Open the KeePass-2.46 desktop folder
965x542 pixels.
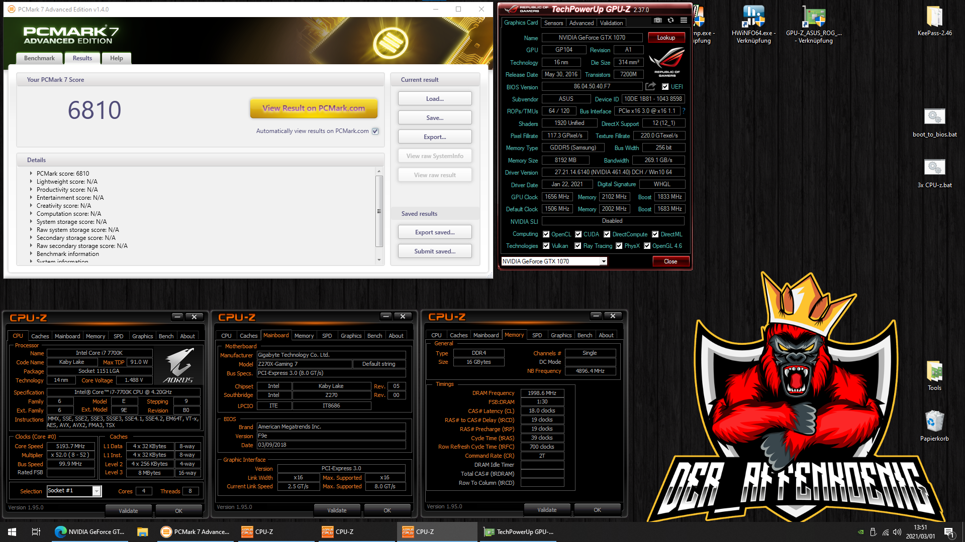934,21
